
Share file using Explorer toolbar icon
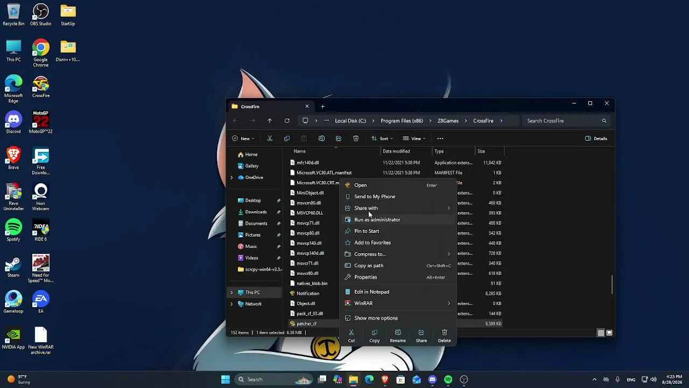(x=339, y=138)
